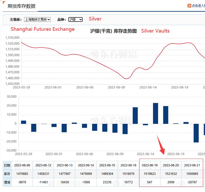This screenshot has width=205, height=192.
Task: Select inventory value 1499304
Action: click(107, 174)
